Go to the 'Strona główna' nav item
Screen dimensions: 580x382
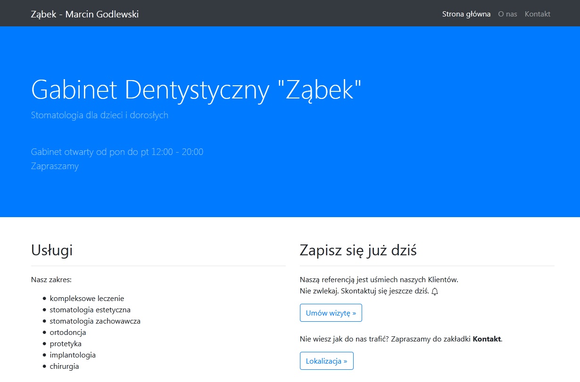466,14
